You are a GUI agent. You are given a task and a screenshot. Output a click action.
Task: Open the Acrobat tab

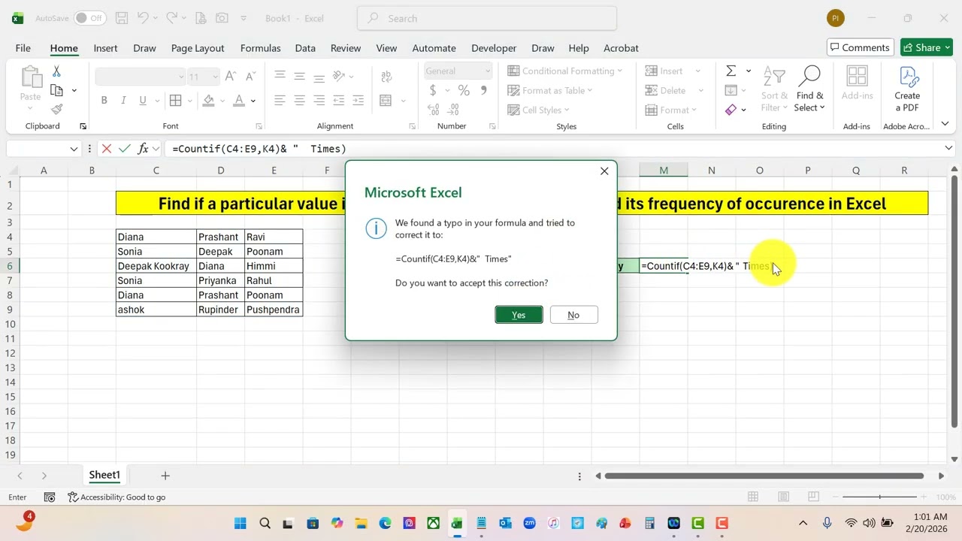point(621,48)
